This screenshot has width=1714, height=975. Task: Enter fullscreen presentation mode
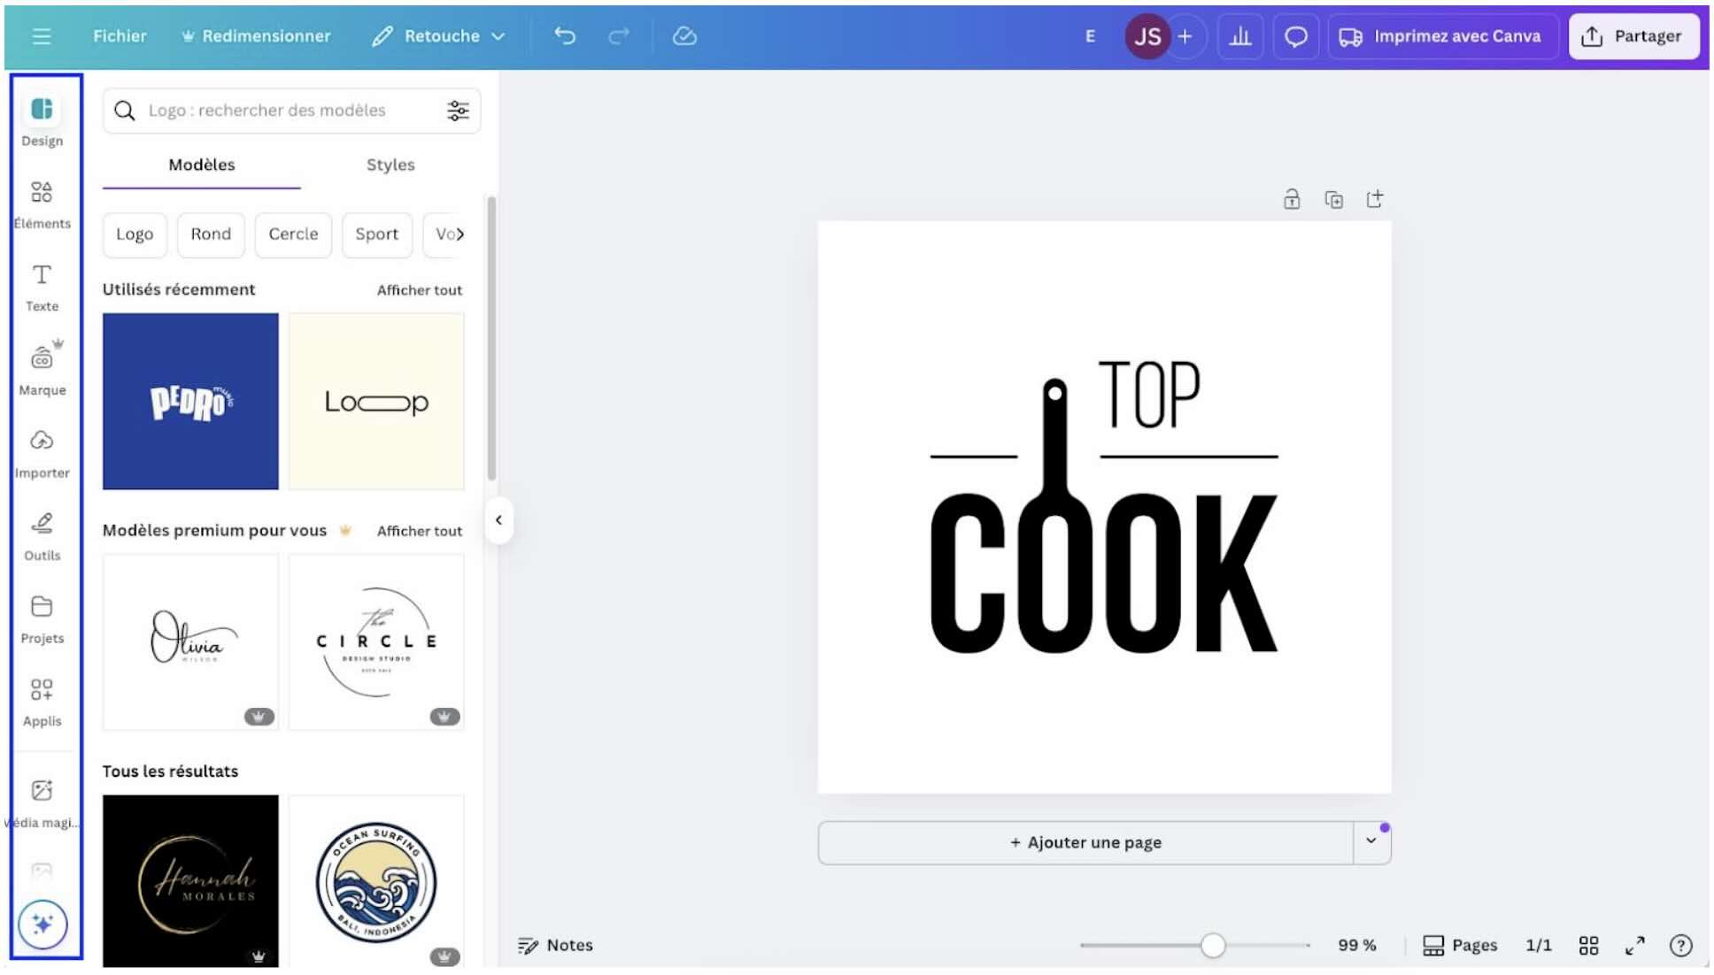(x=1635, y=946)
